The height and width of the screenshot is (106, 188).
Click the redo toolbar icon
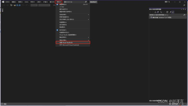coord(27,5)
